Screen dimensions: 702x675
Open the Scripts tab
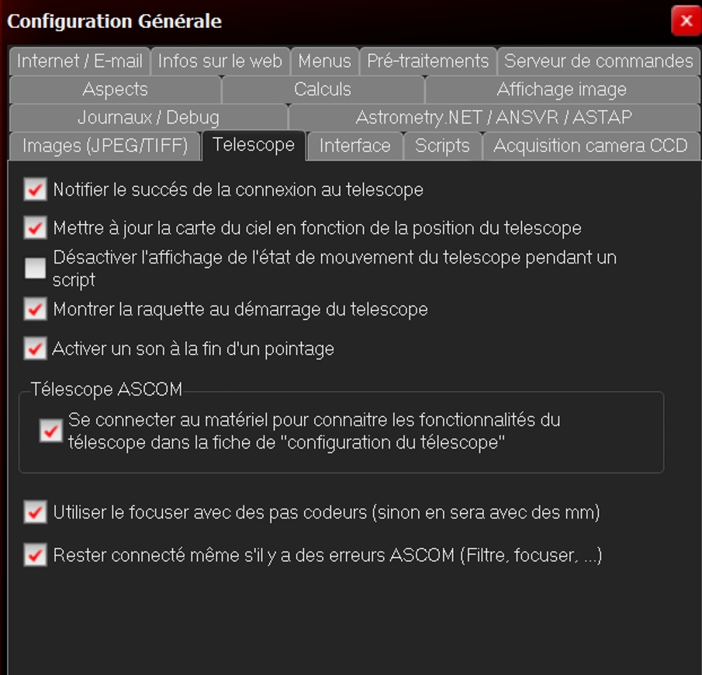442,146
